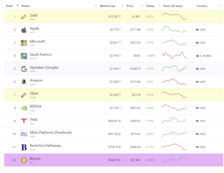Click the Berkshire Hathaway B logo
The image size is (224, 173).
24,147
